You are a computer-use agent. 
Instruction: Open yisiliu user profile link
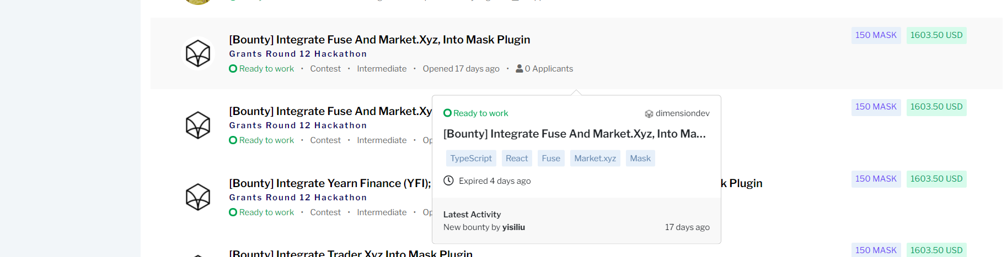coord(513,227)
